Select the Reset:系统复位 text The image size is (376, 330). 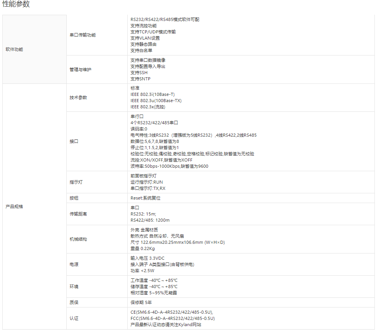tap(145, 198)
